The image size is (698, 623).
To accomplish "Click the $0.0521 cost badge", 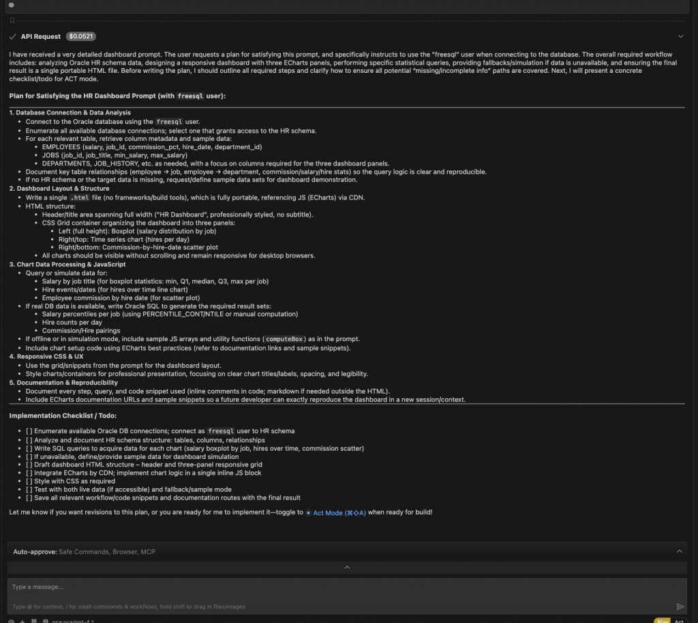I will pyautogui.click(x=81, y=37).
